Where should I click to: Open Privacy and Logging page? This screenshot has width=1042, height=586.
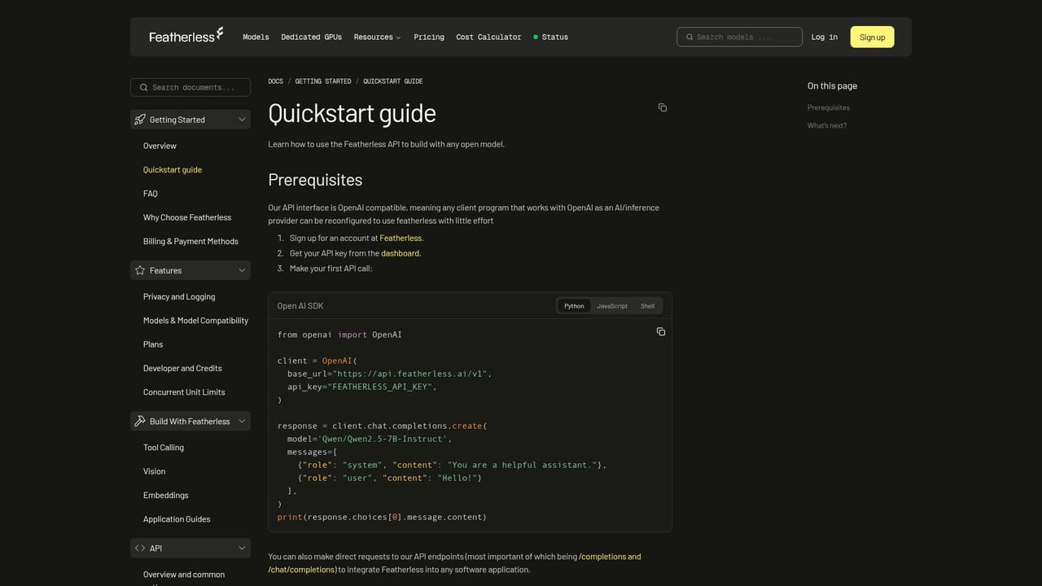coord(179,296)
